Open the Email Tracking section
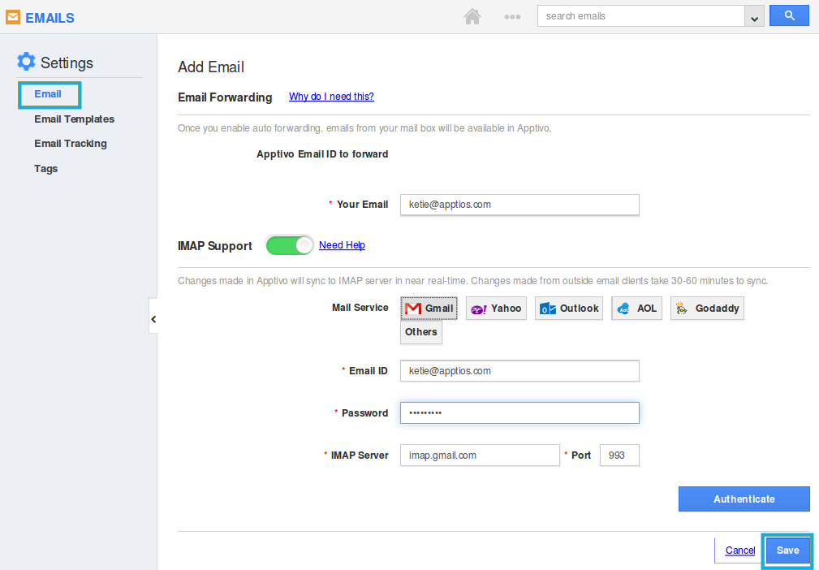Image resolution: width=819 pixels, height=570 pixels. coord(70,144)
